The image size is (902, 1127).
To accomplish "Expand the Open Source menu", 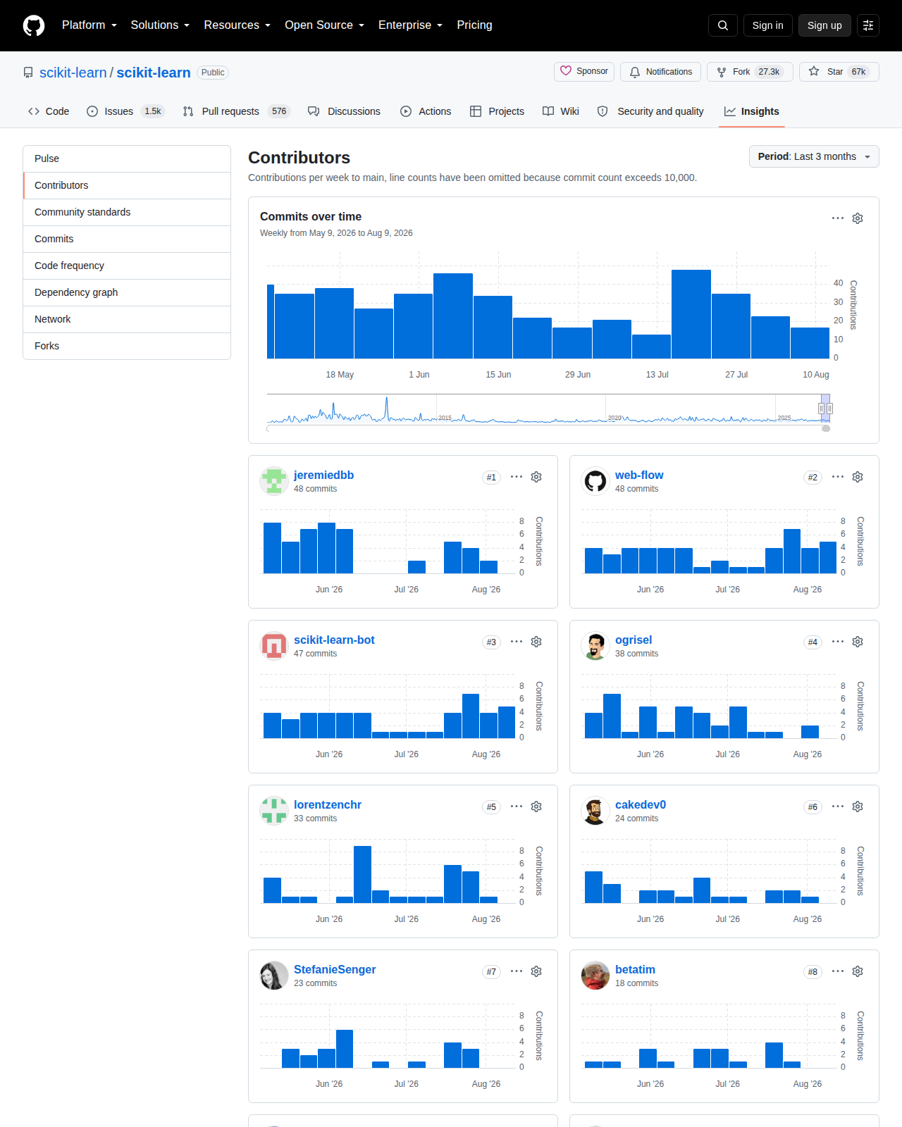I will [324, 25].
